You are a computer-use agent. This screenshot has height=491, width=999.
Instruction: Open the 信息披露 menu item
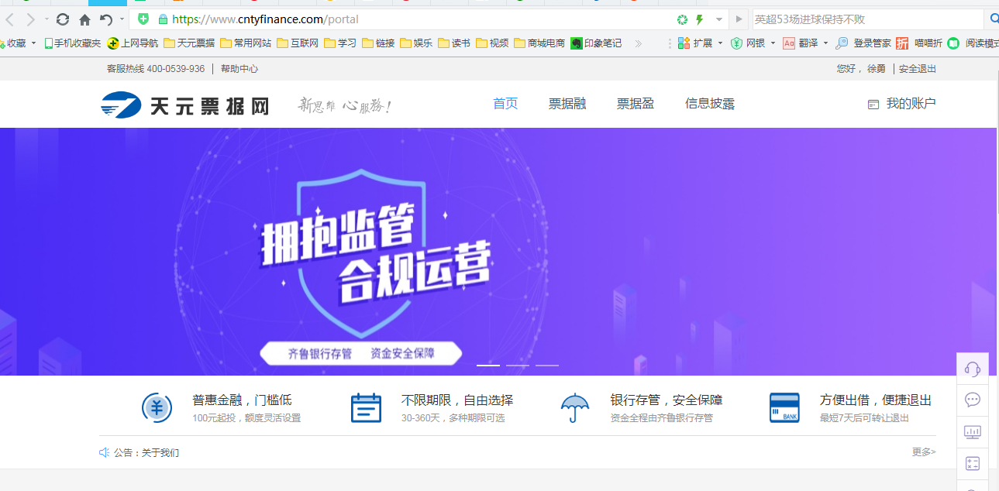tap(708, 104)
